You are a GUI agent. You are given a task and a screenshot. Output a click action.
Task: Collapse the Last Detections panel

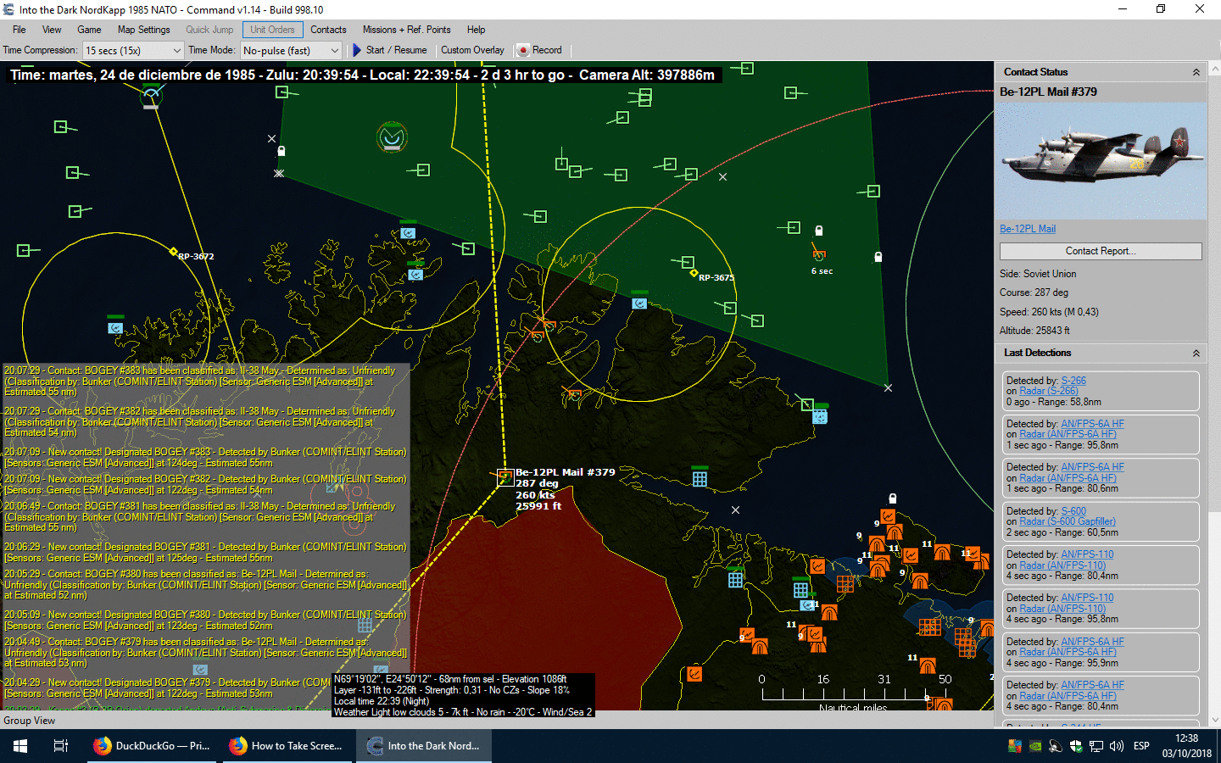coord(1196,353)
